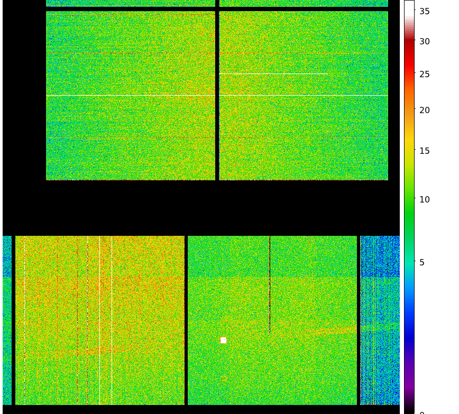Screen dimensions: 459x414
Task: Click the blue detector panel at far right
Action: click(380, 320)
